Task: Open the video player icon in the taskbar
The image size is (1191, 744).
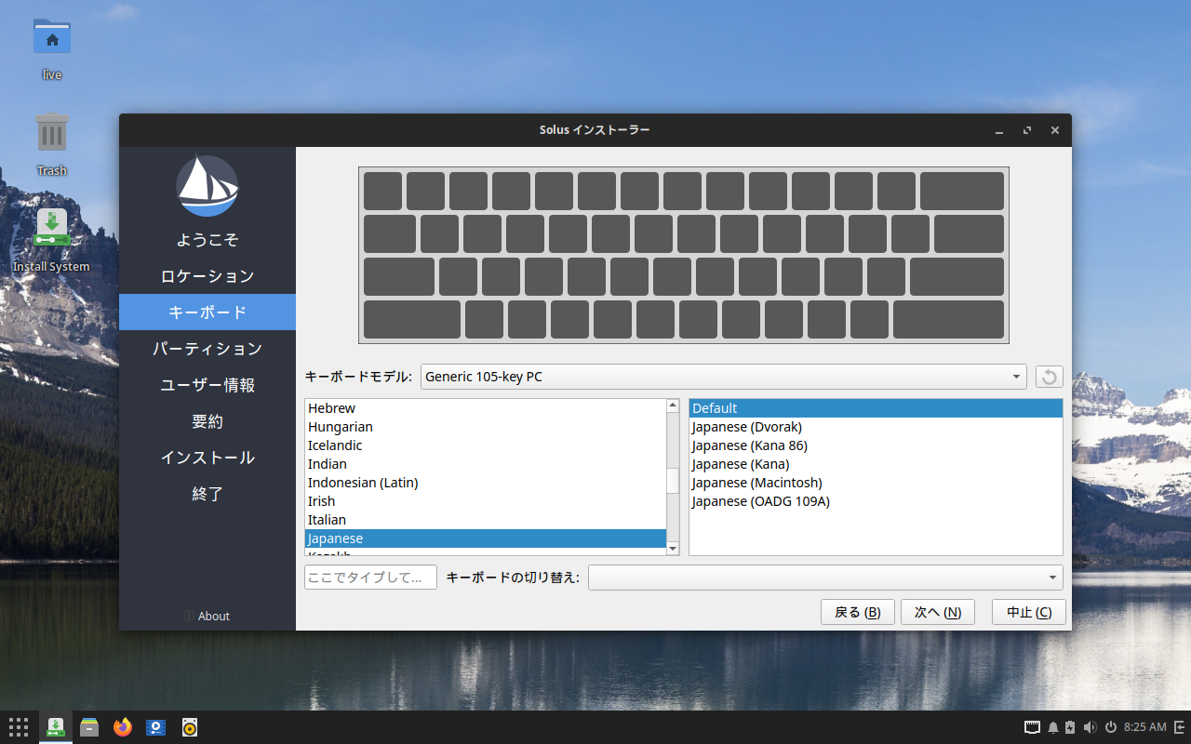Action: click(x=156, y=727)
